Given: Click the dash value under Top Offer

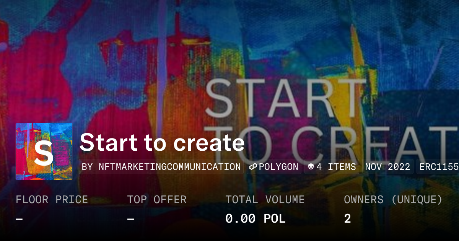Looking at the screenshot, I should (131, 219).
